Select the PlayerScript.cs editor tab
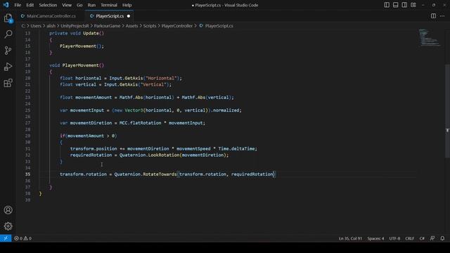 tap(110, 16)
